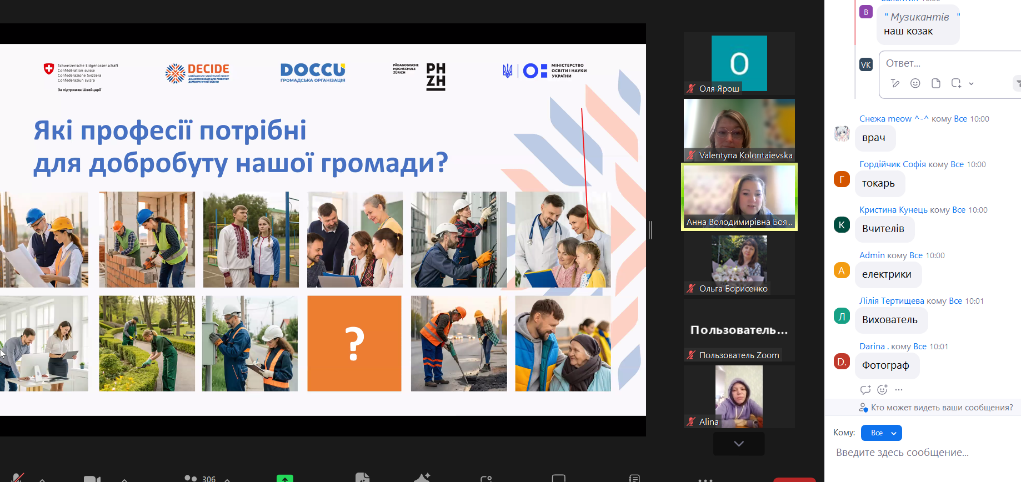Screen dimensions: 1021x482
Task: Reply in thread to the Фотограф message
Action: [865, 390]
